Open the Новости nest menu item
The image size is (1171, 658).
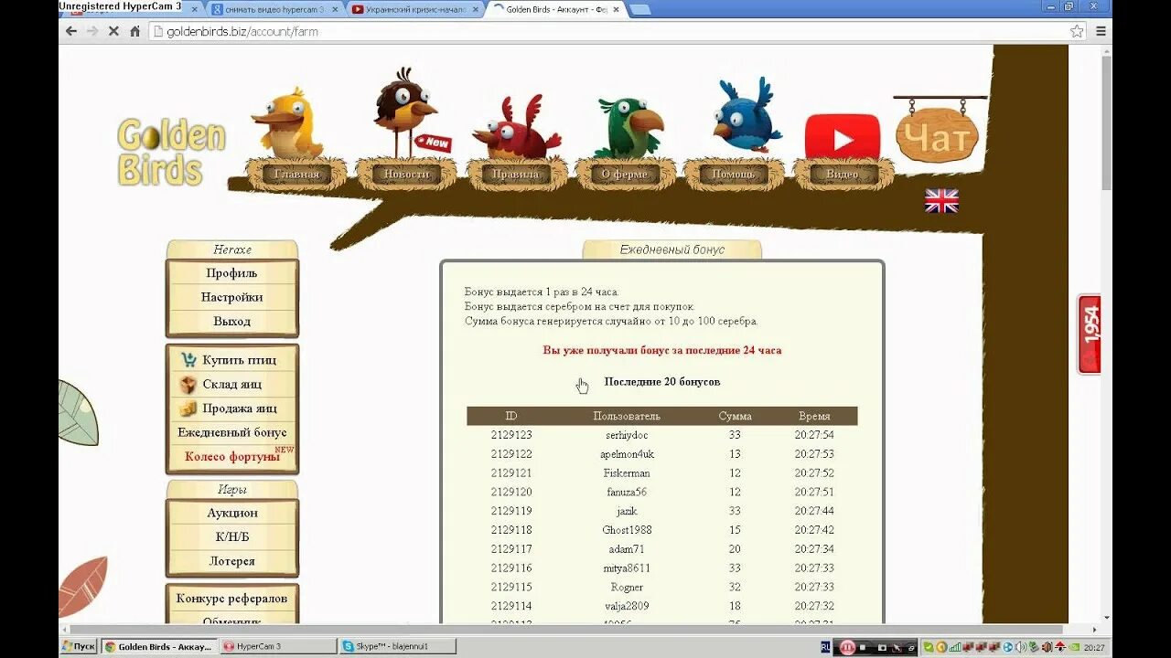pyautogui.click(x=406, y=174)
